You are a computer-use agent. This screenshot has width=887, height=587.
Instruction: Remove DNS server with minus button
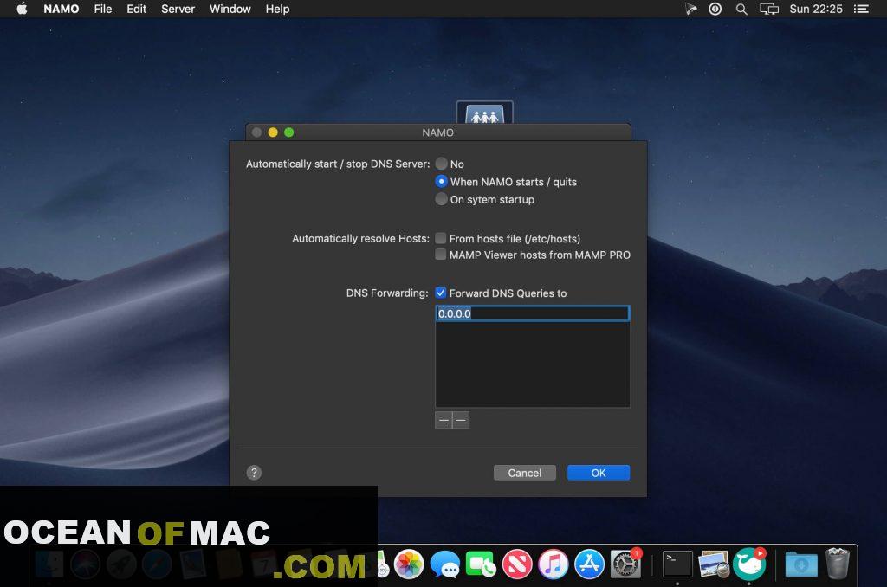(461, 420)
